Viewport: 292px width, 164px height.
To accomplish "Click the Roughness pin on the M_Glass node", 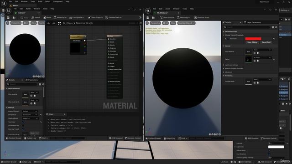I will coord(109,48).
